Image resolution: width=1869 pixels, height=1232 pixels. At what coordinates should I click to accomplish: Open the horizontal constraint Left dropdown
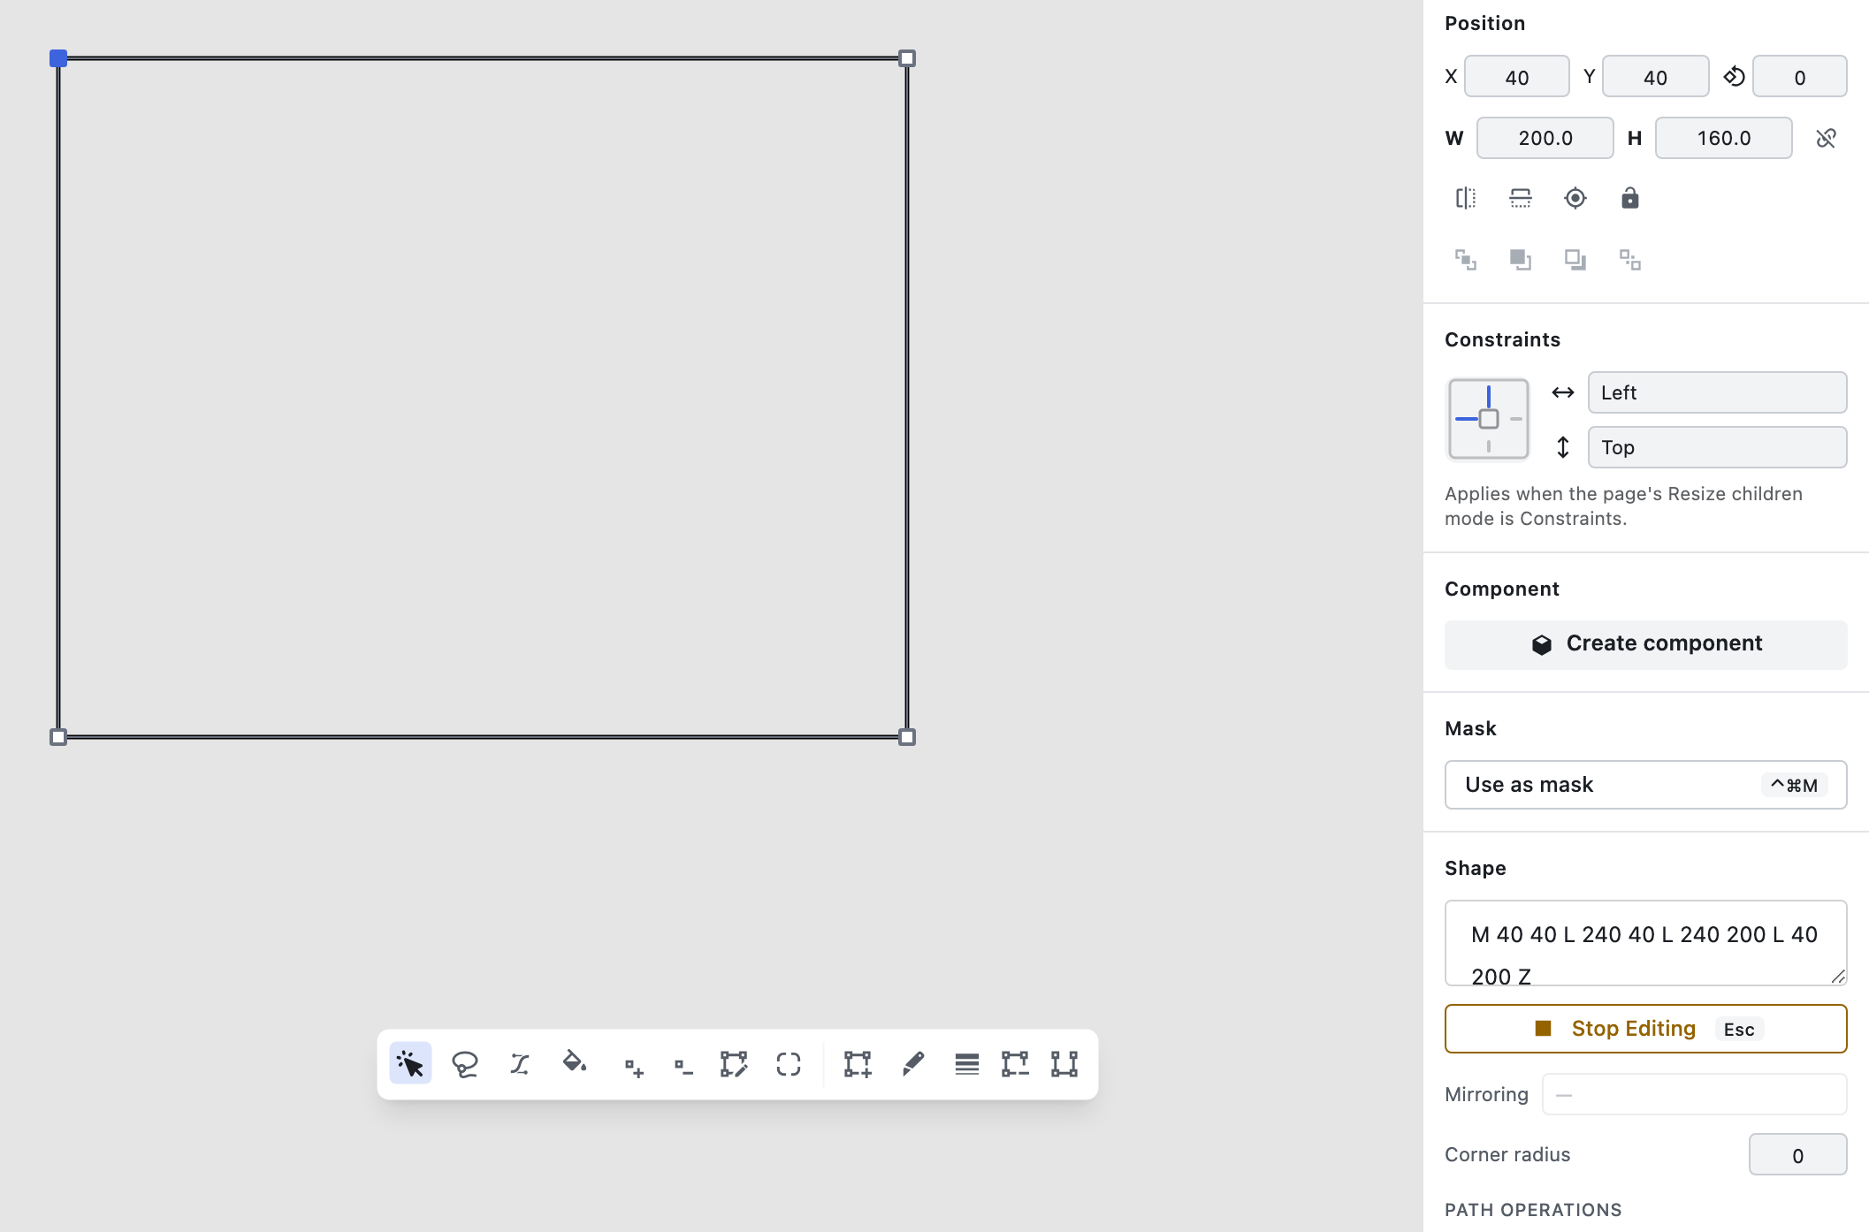point(1717,392)
